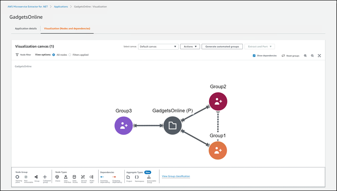
Task: Click the GadgetsOnline (P) label text
Action: point(173,110)
